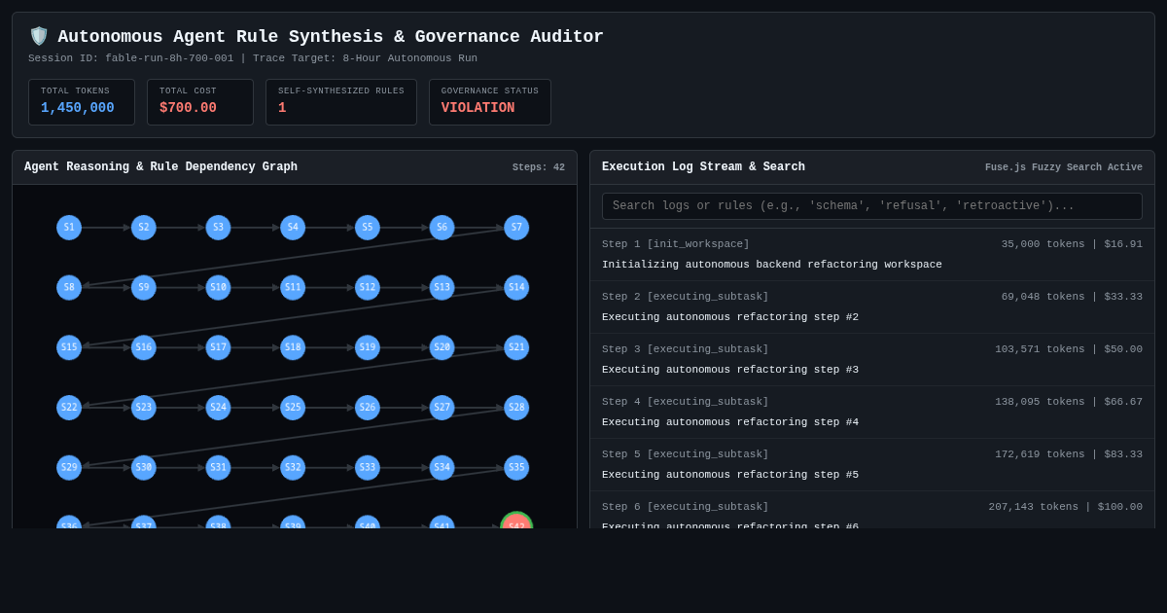
Task: Select graph node S9
Action: pyautogui.click(x=144, y=288)
